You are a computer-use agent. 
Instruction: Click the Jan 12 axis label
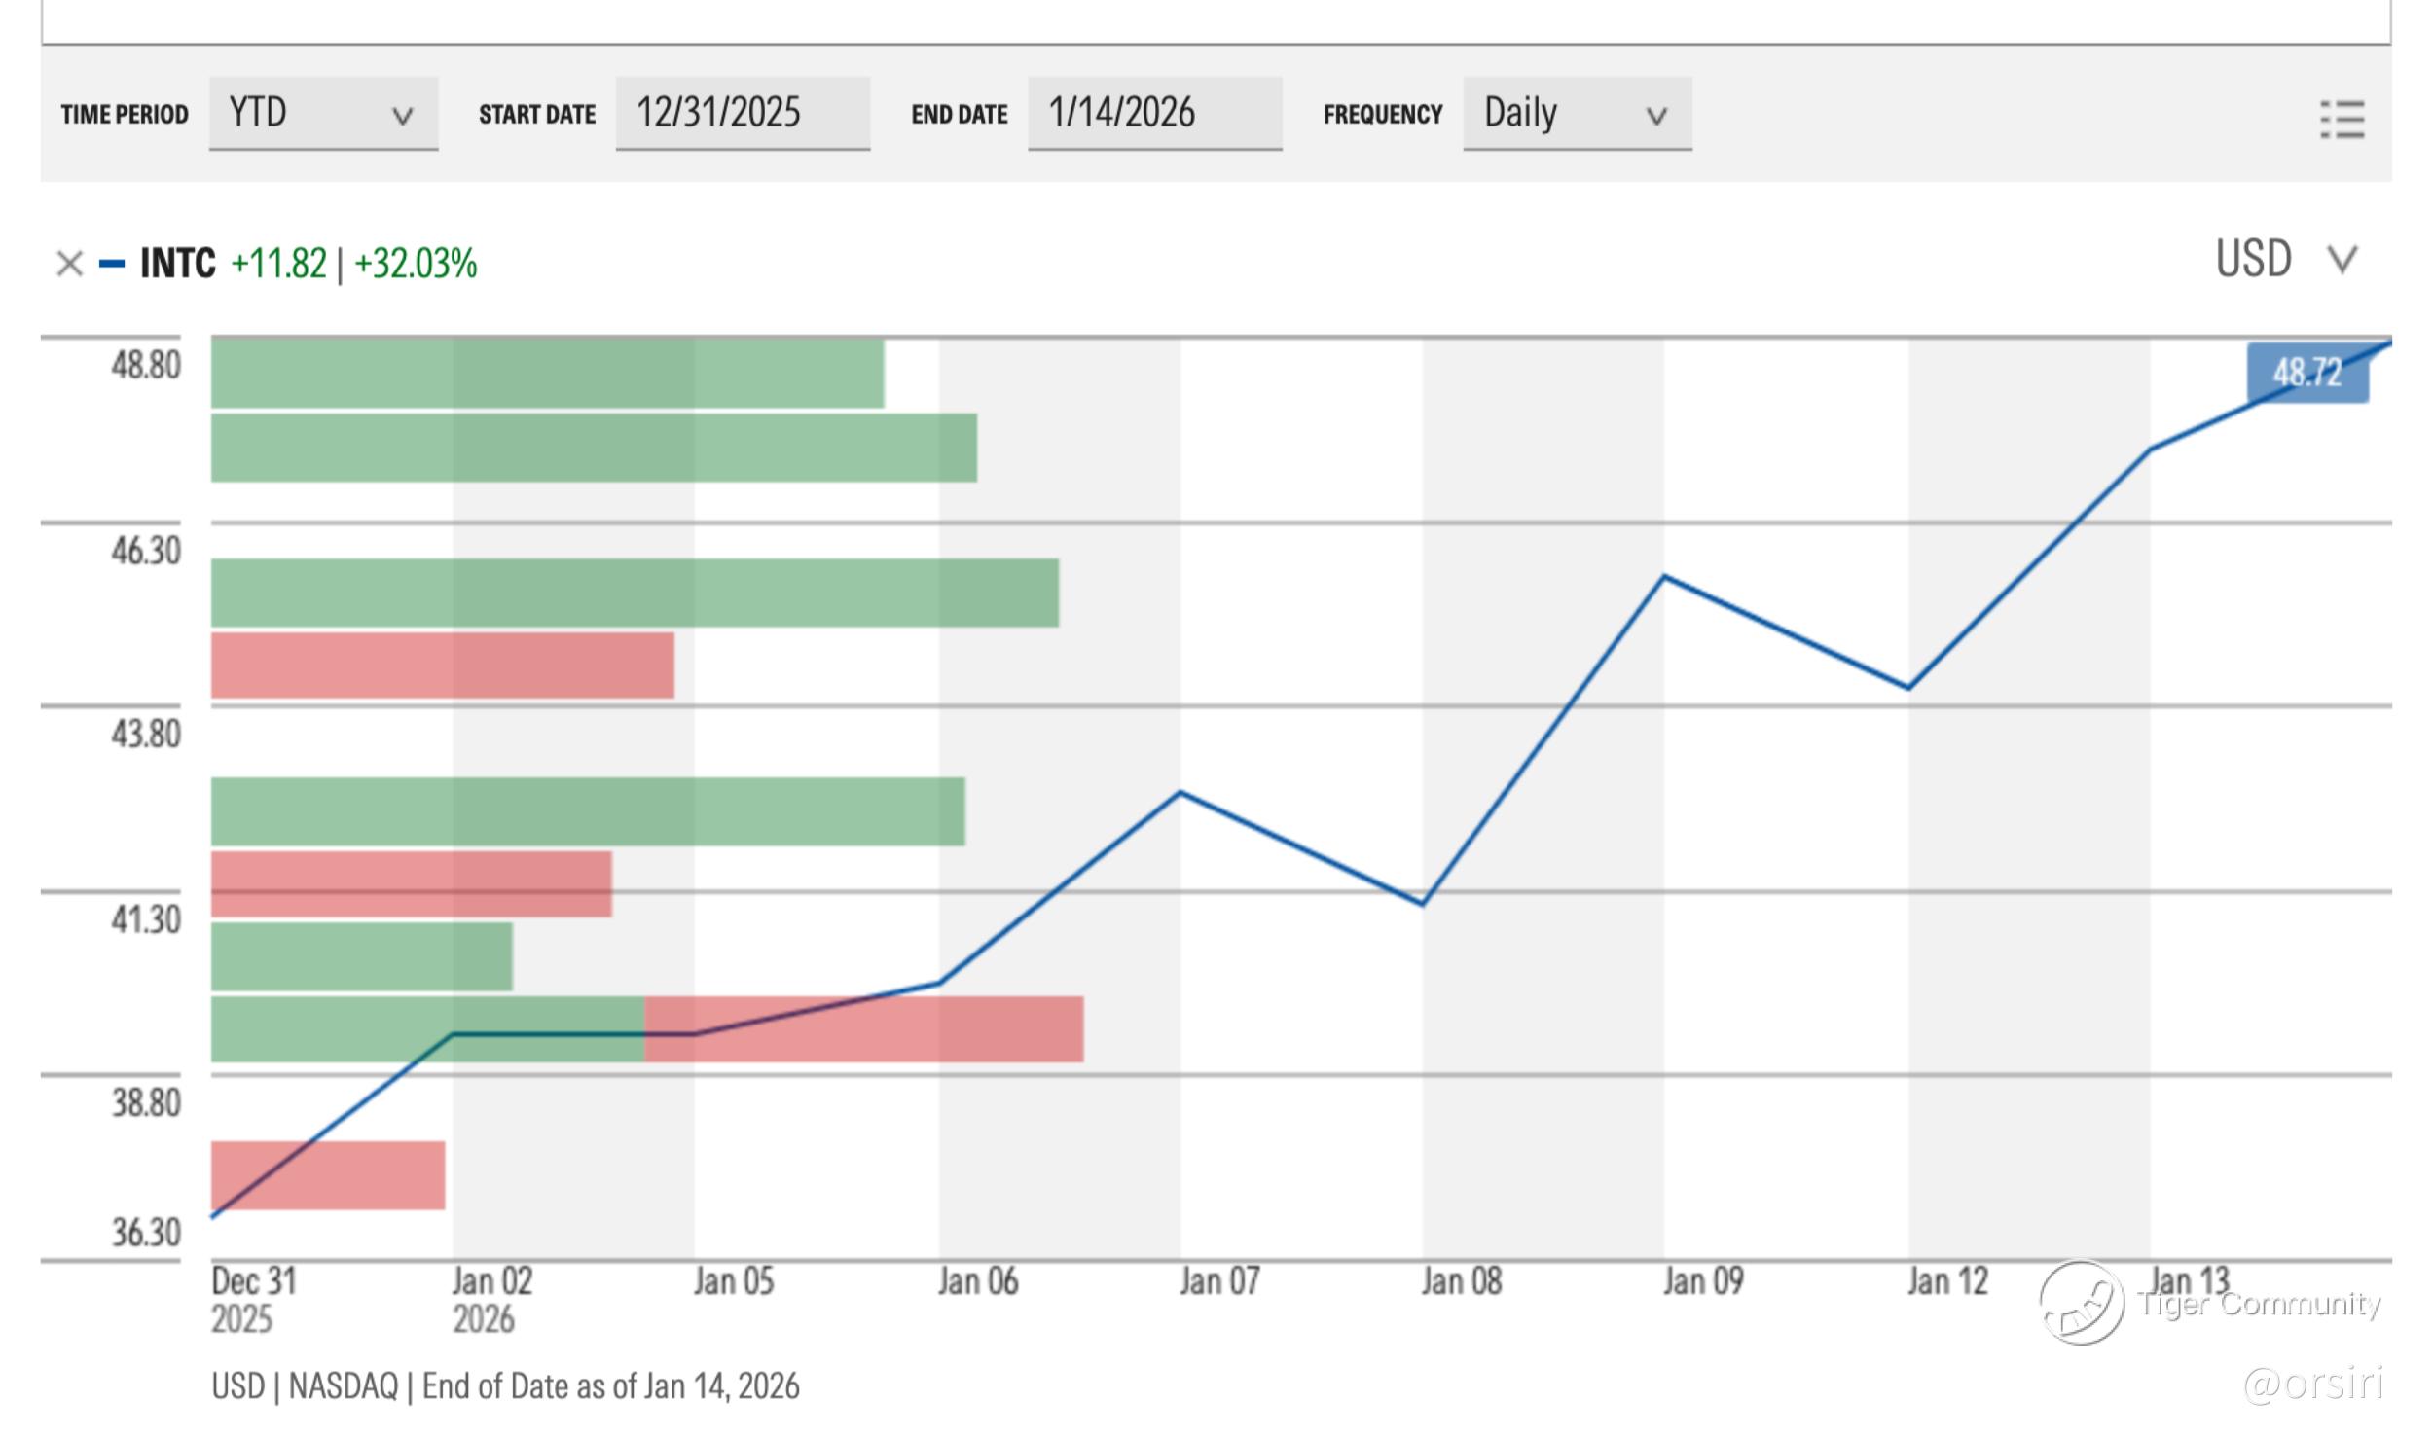[1946, 1281]
